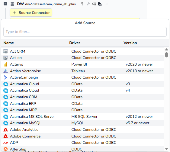Select Acumatica Cloud v4 entry
170x152 pixels.
83,90
